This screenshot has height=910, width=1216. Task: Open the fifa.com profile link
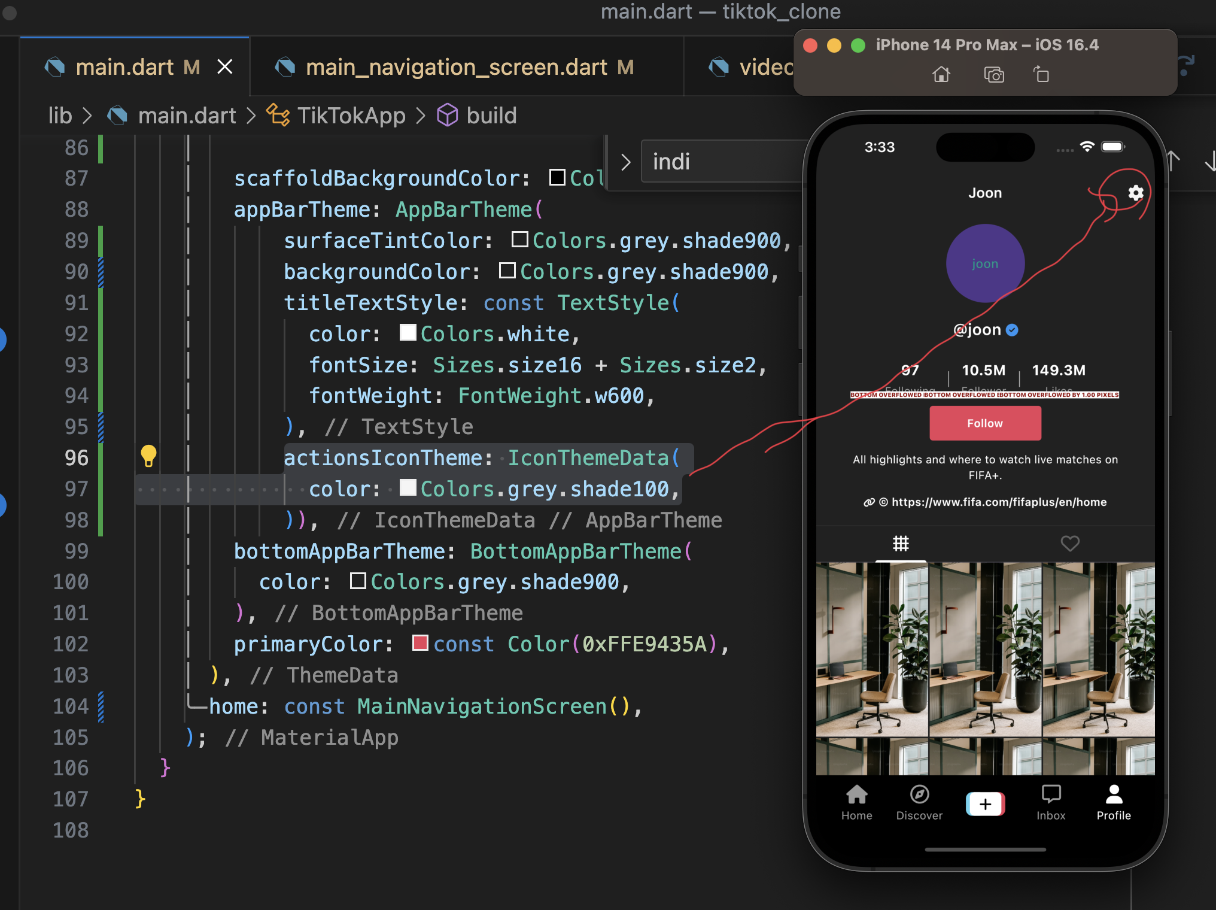(998, 502)
